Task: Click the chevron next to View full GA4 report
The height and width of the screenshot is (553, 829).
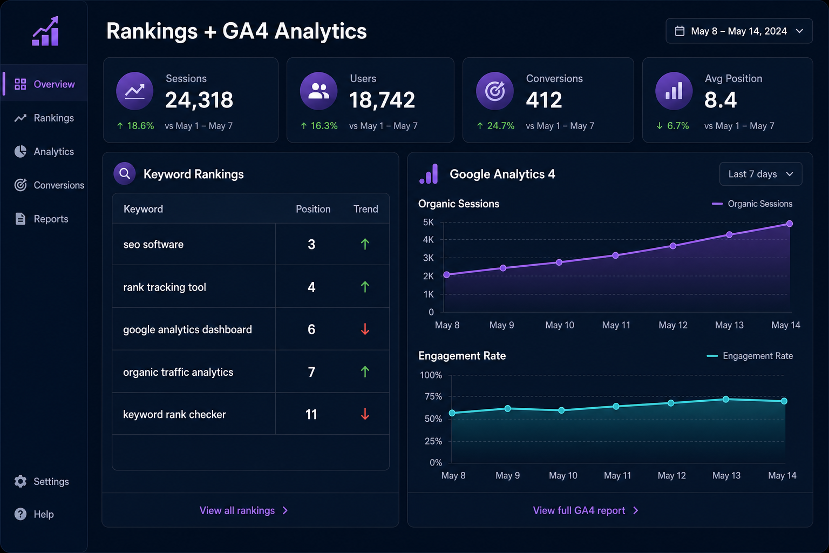Action: [635, 510]
